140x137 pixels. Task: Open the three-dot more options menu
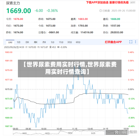tap(136, 42)
